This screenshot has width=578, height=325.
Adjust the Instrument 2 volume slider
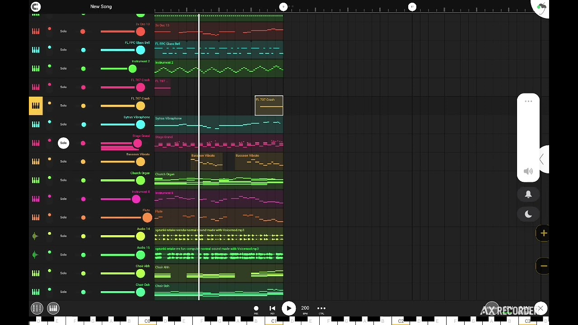(132, 69)
